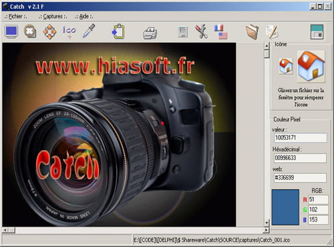
Task: Click the G value field showing 102
Action: click(318, 210)
